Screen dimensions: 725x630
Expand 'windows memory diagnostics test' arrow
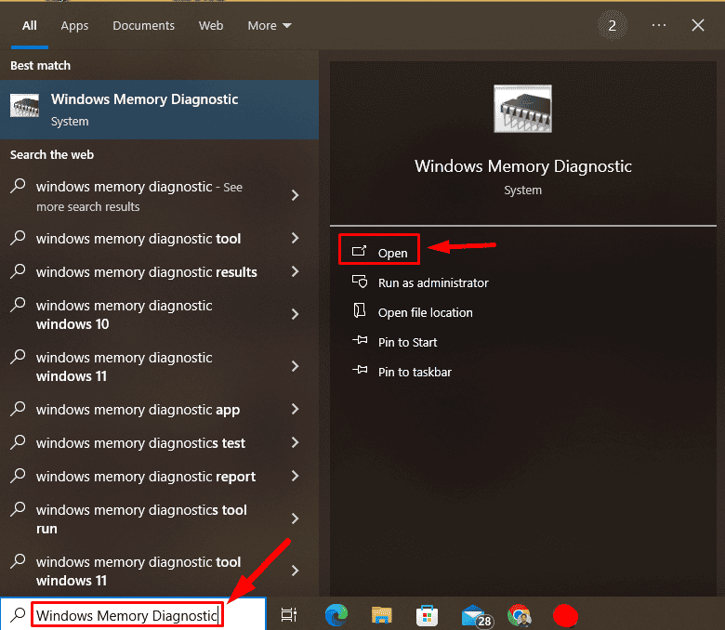coord(295,442)
